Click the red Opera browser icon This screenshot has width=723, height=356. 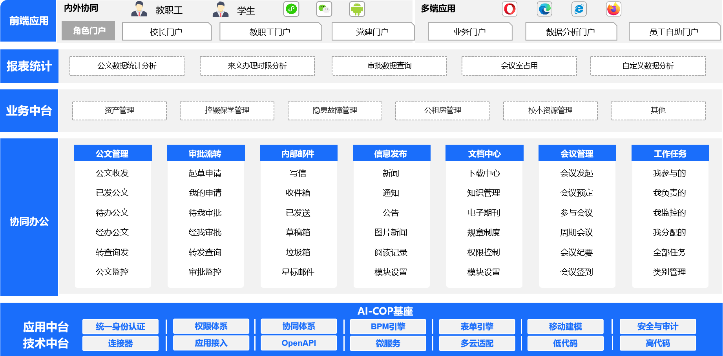509,9
